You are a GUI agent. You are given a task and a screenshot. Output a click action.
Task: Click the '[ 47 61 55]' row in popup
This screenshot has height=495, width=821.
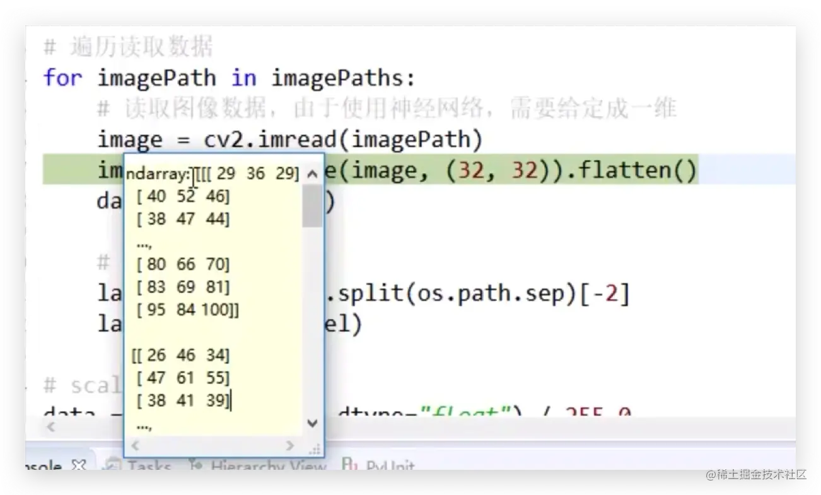click(183, 378)
